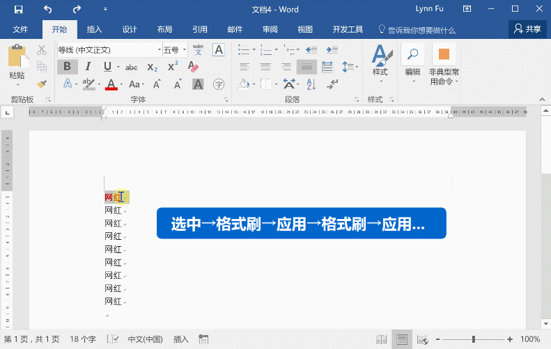Open underline style dropdown arrow
Screen dimensions: 551x349
[x=118, y=67]
